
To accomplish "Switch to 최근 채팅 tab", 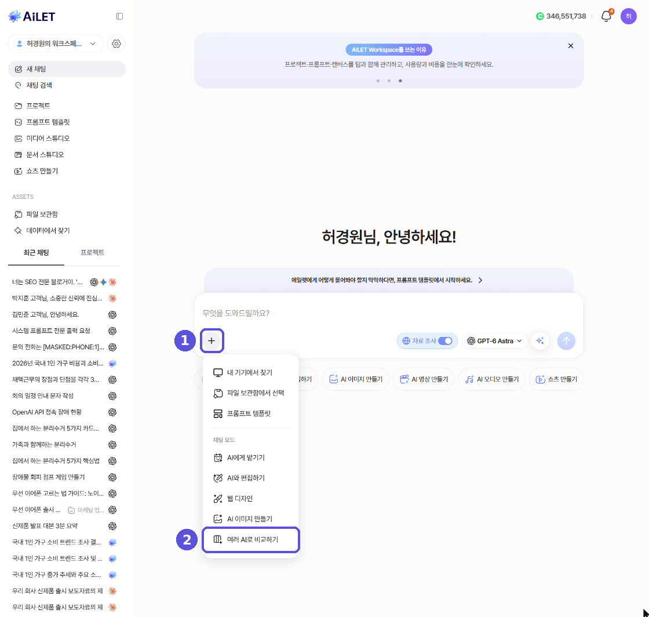I will tap(36, 253).
